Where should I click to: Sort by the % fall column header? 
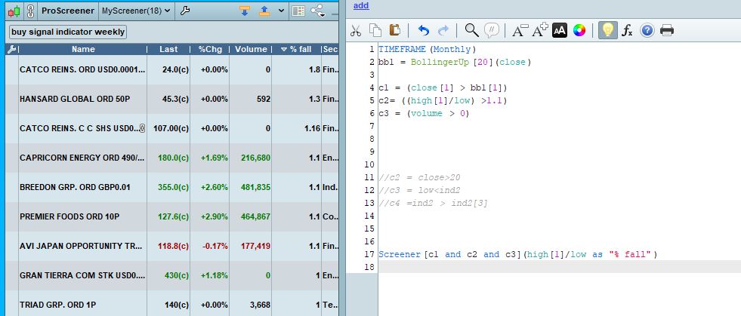pos(296,49)
